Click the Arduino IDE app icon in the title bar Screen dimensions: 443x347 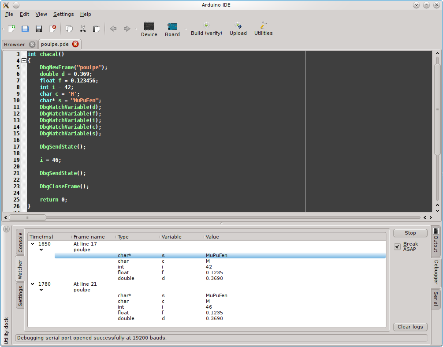coord(6,5)
